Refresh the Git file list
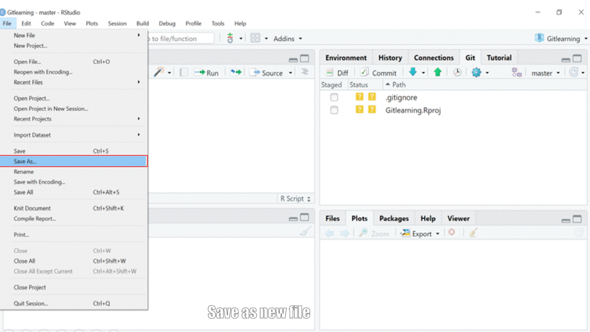 pos(574,72)
